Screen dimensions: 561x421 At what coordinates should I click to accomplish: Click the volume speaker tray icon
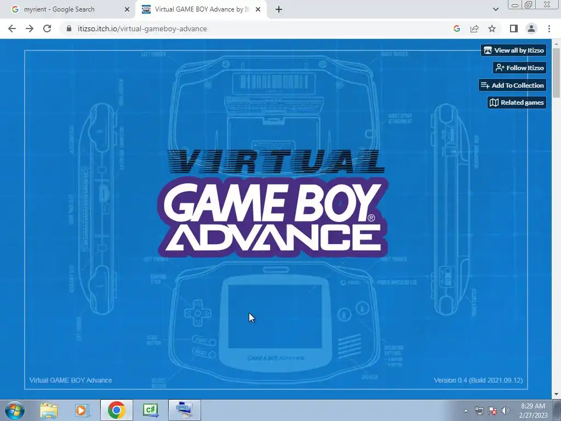tap(506, 411)
